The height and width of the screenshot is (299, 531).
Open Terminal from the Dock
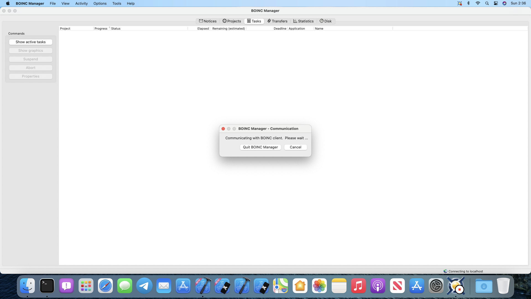point(47,286)
